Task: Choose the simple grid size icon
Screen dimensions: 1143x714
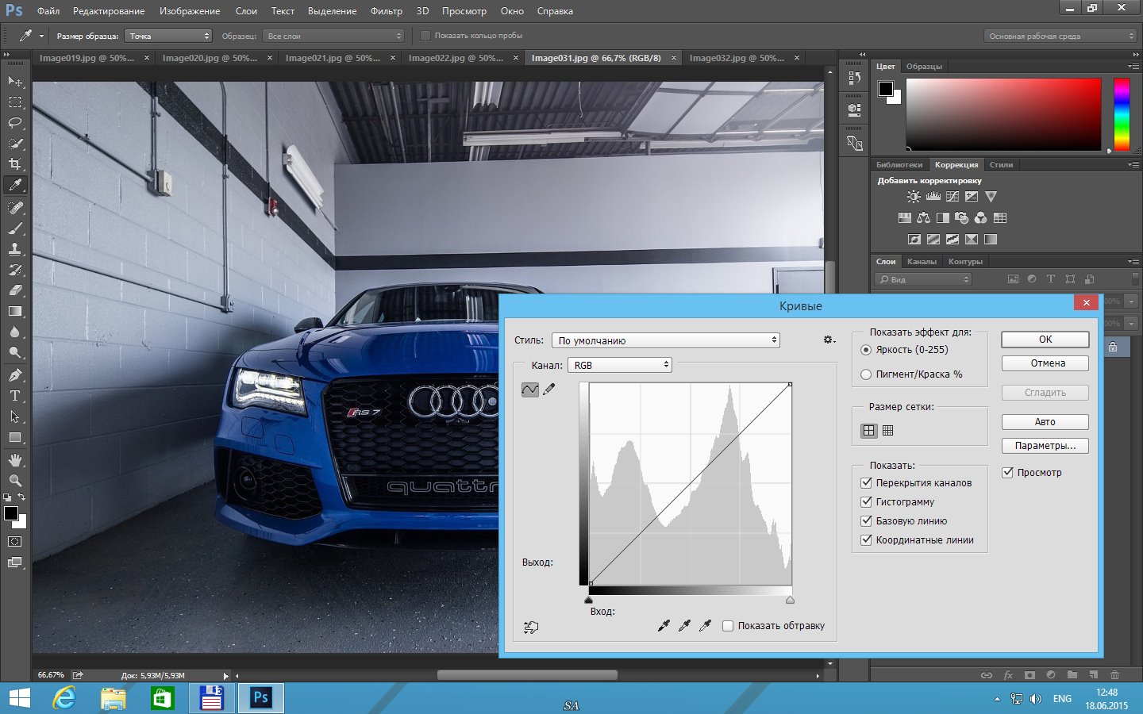Action: [x=869, y=431]
